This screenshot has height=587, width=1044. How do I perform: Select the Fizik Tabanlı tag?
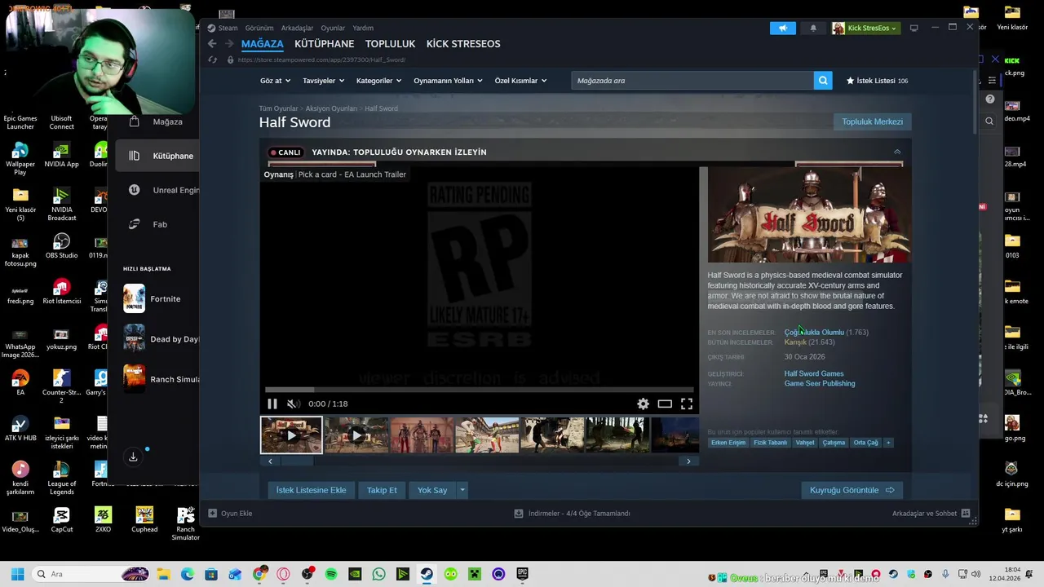pyautogui.click(x=770, y=443)
